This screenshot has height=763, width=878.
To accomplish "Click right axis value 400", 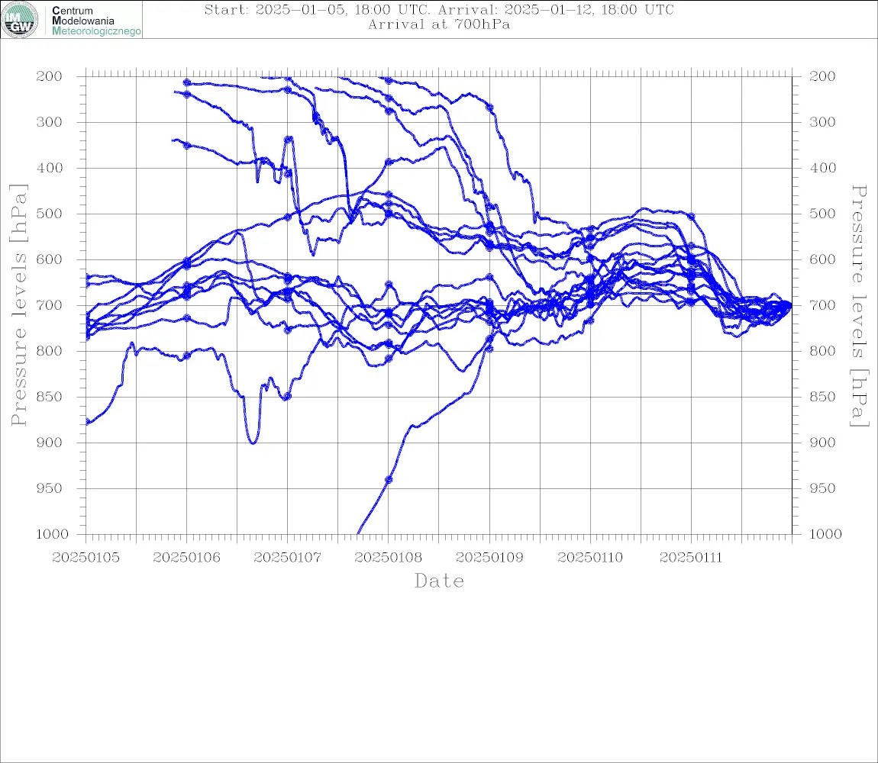I will [x=822, y=168].
